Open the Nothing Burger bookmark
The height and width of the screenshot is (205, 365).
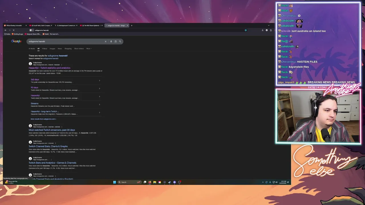coord(17,34)
